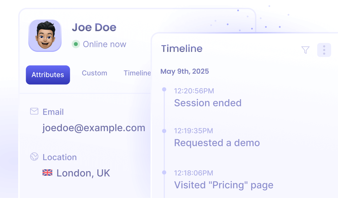Click the May 9th, 2025 date header
338x198 pixels.
pyautogui.click(x=184, y=71)
